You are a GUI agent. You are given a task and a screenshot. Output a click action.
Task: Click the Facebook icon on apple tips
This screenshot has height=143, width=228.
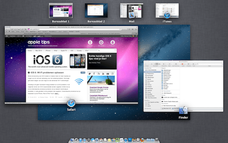coord(94,74)
